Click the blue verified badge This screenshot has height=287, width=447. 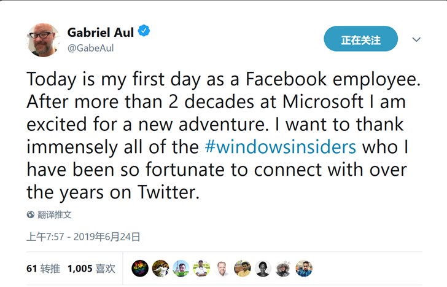tap(144, 31)
